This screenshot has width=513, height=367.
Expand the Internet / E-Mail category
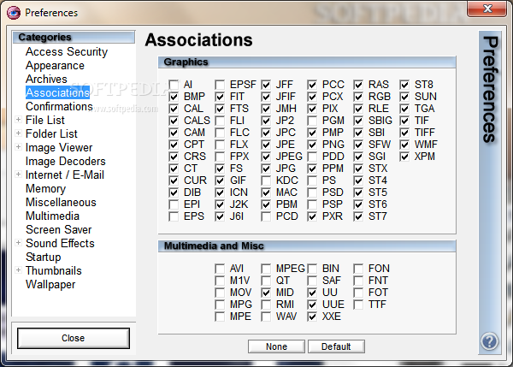pyautogui.click(x=19, y=175)
